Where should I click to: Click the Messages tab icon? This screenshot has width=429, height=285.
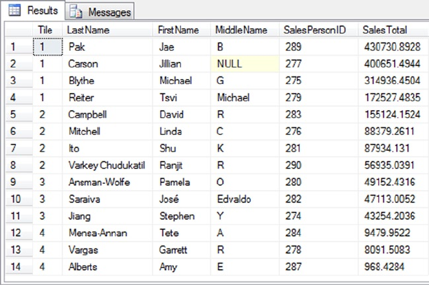point(77,12)
